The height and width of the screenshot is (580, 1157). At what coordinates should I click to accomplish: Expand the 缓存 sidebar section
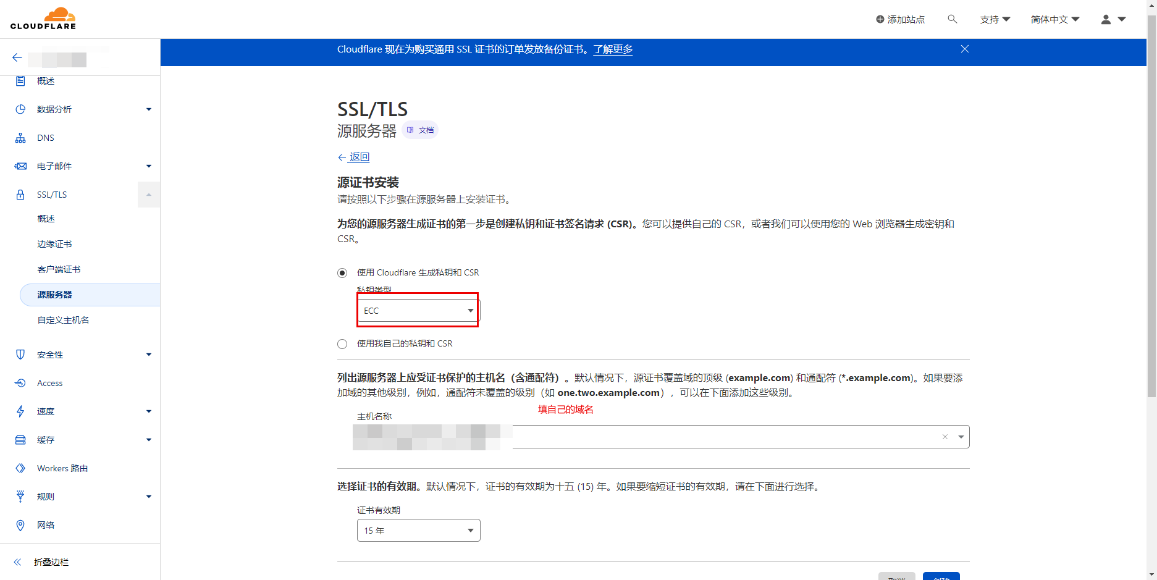pos(149,440)
